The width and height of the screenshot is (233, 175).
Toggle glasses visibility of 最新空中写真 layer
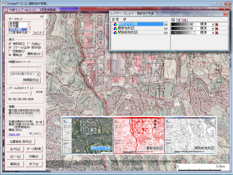coord(166,24)
